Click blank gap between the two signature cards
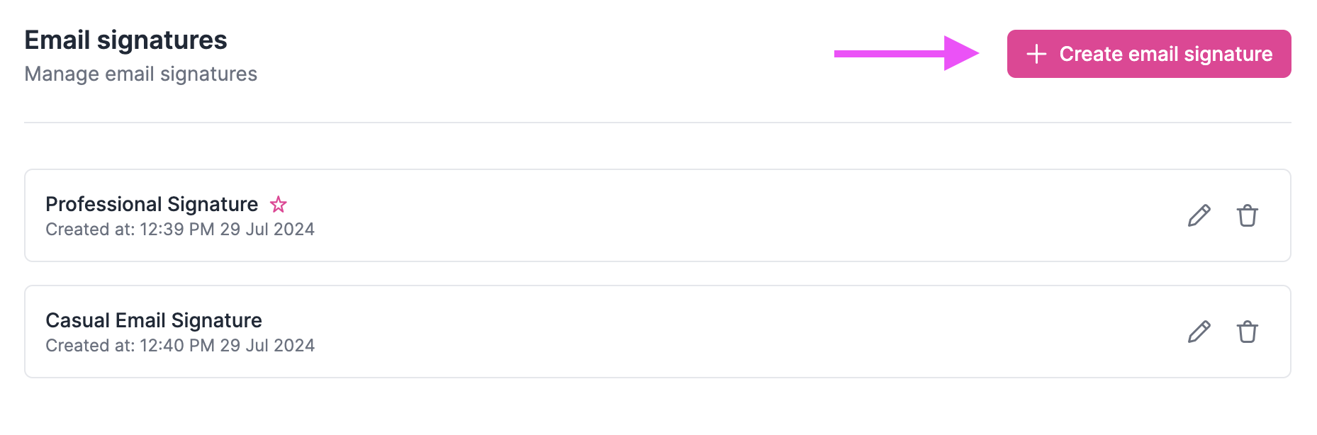Image resolution: width=1317 pixels, height=435 pixels. coord(657,273)
